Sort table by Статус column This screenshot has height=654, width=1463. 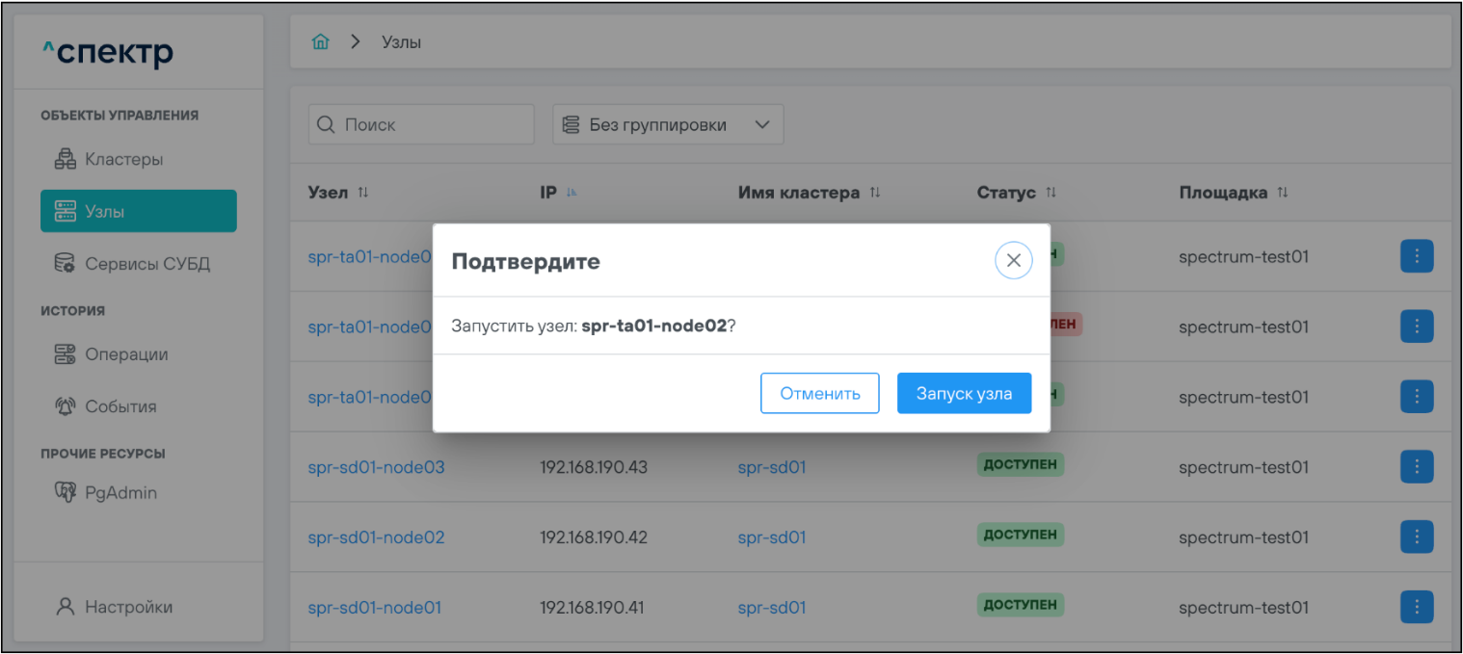click(x=1051, y=193)
